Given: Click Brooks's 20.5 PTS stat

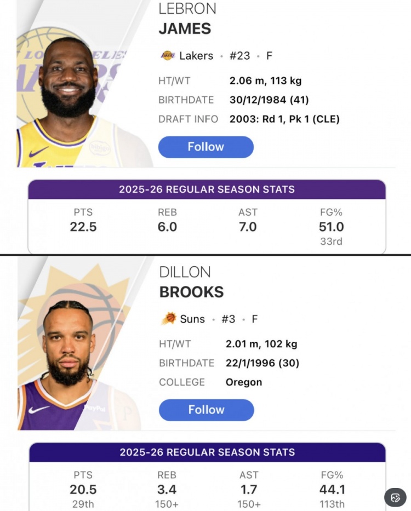Looking at the screenshot, I should tap(83, 490).
